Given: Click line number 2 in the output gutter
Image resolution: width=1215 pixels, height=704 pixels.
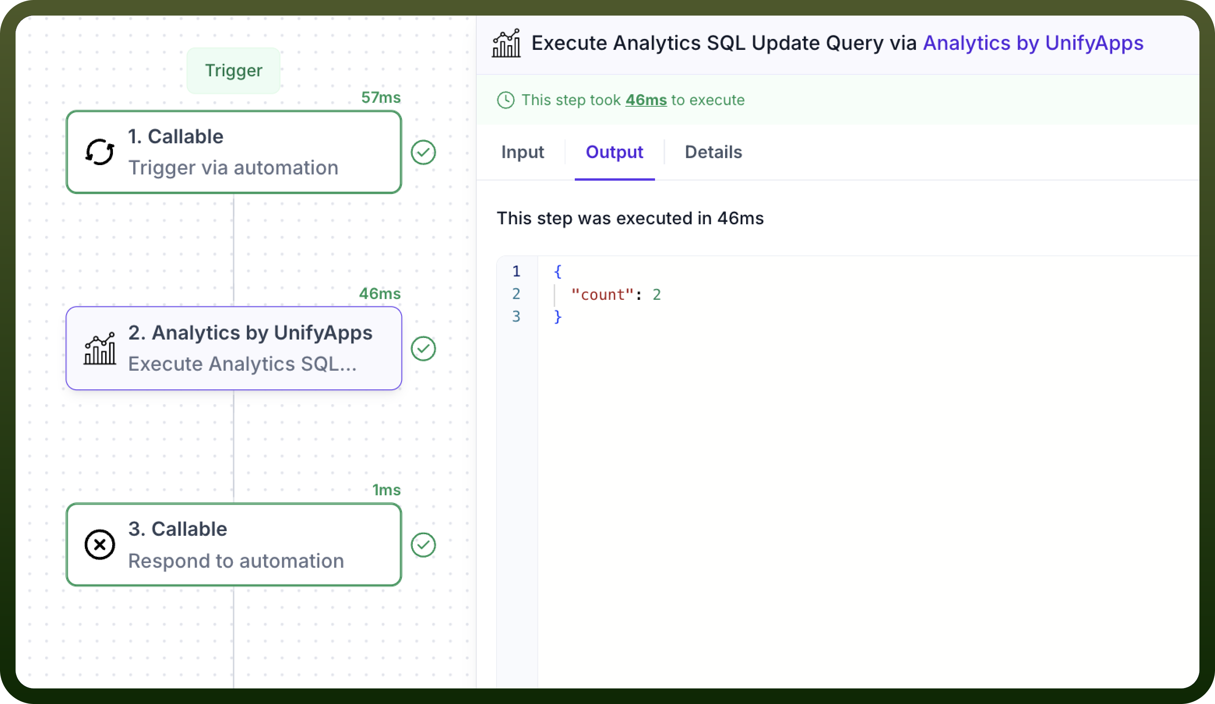Looking at the screenshot, I should 516,294.
